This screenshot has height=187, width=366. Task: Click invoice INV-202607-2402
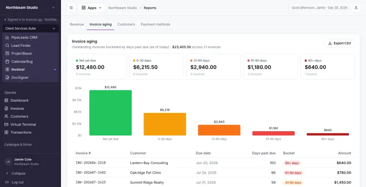pos(91,173)
